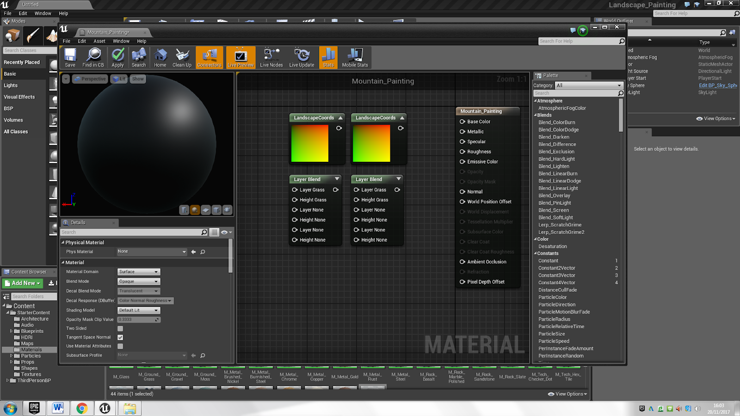Toggle the Stats display button
This screenshot has width=740, height=416.
point(328,58)
